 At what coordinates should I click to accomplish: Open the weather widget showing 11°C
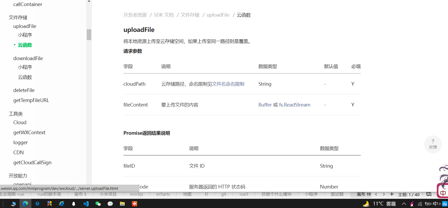[x=379, y=204]
